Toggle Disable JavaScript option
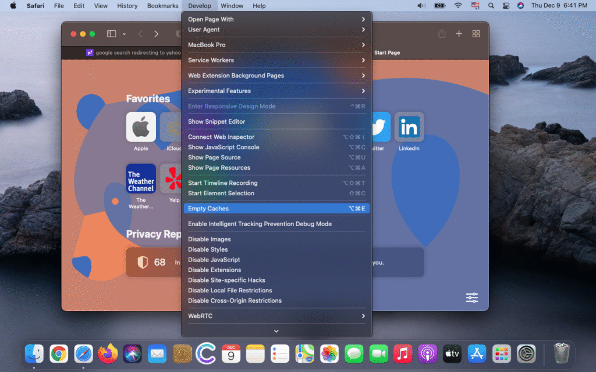The height and width of the screenshot is (372, 596). point(214,260)
